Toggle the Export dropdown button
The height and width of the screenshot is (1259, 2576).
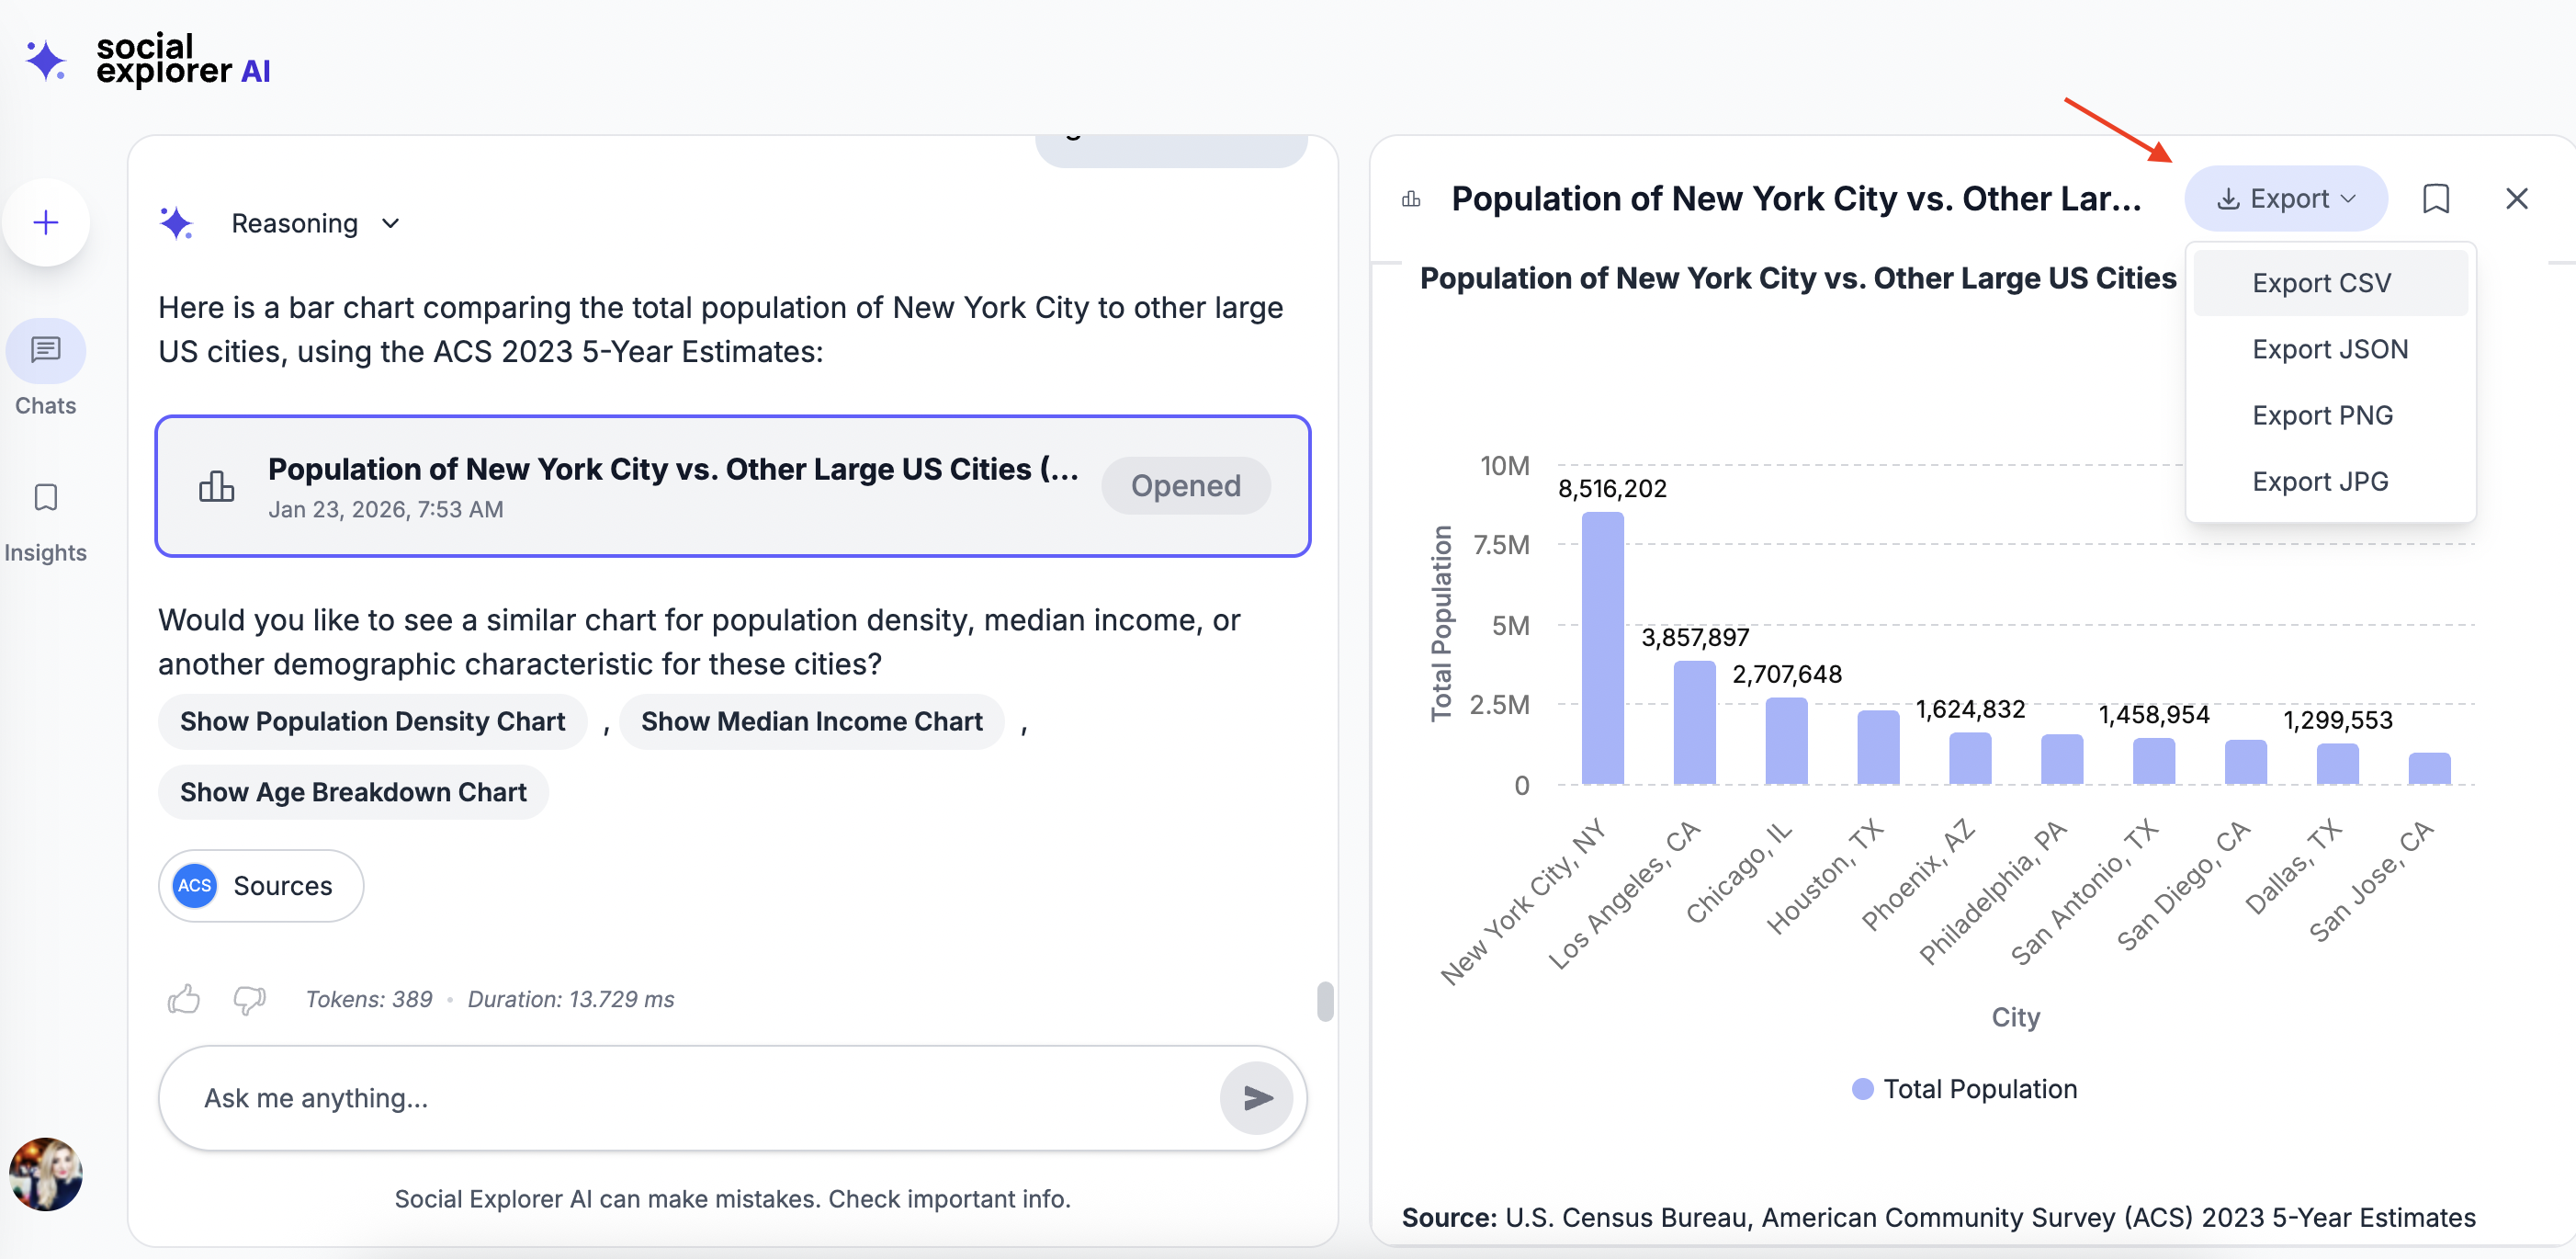tap(2285, 199)
